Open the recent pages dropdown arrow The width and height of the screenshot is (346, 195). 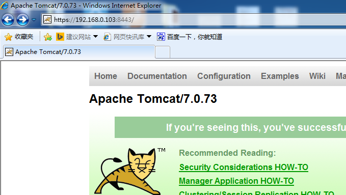[x=34, y=20]
